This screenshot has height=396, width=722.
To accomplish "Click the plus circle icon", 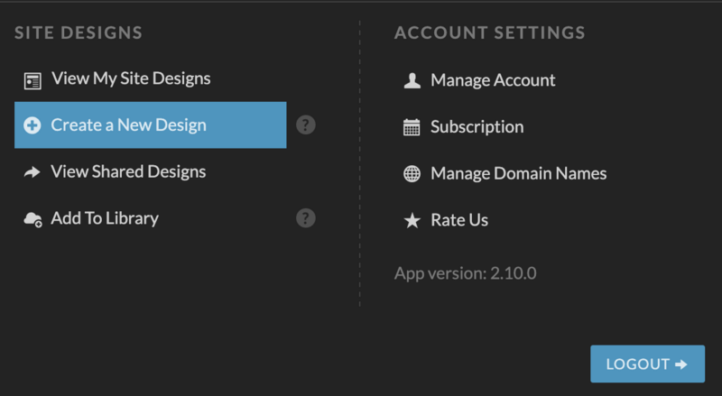I will pyautogui.click(x=32, y=125).
